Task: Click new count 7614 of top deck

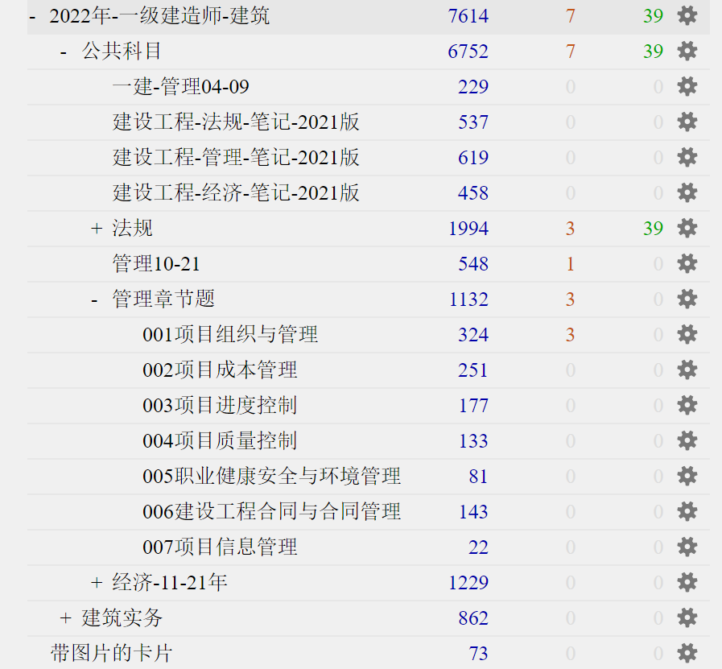Action: [x=468, y=16]
